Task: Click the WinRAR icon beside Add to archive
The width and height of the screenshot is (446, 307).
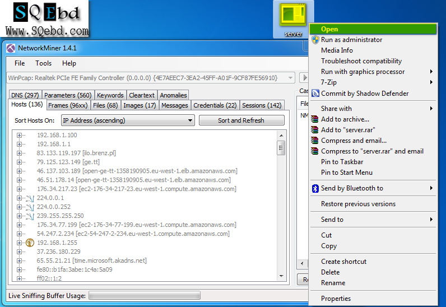Action: (x=315, y=119)
